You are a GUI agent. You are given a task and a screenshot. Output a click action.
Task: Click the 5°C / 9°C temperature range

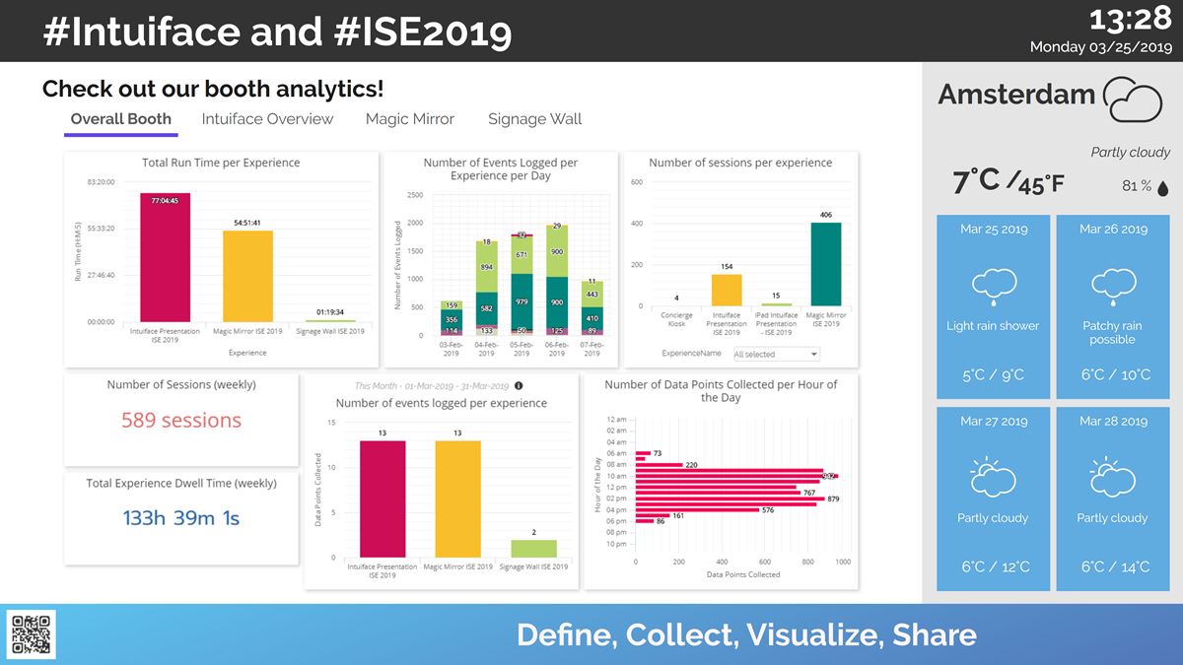click(x=993, y=374)
